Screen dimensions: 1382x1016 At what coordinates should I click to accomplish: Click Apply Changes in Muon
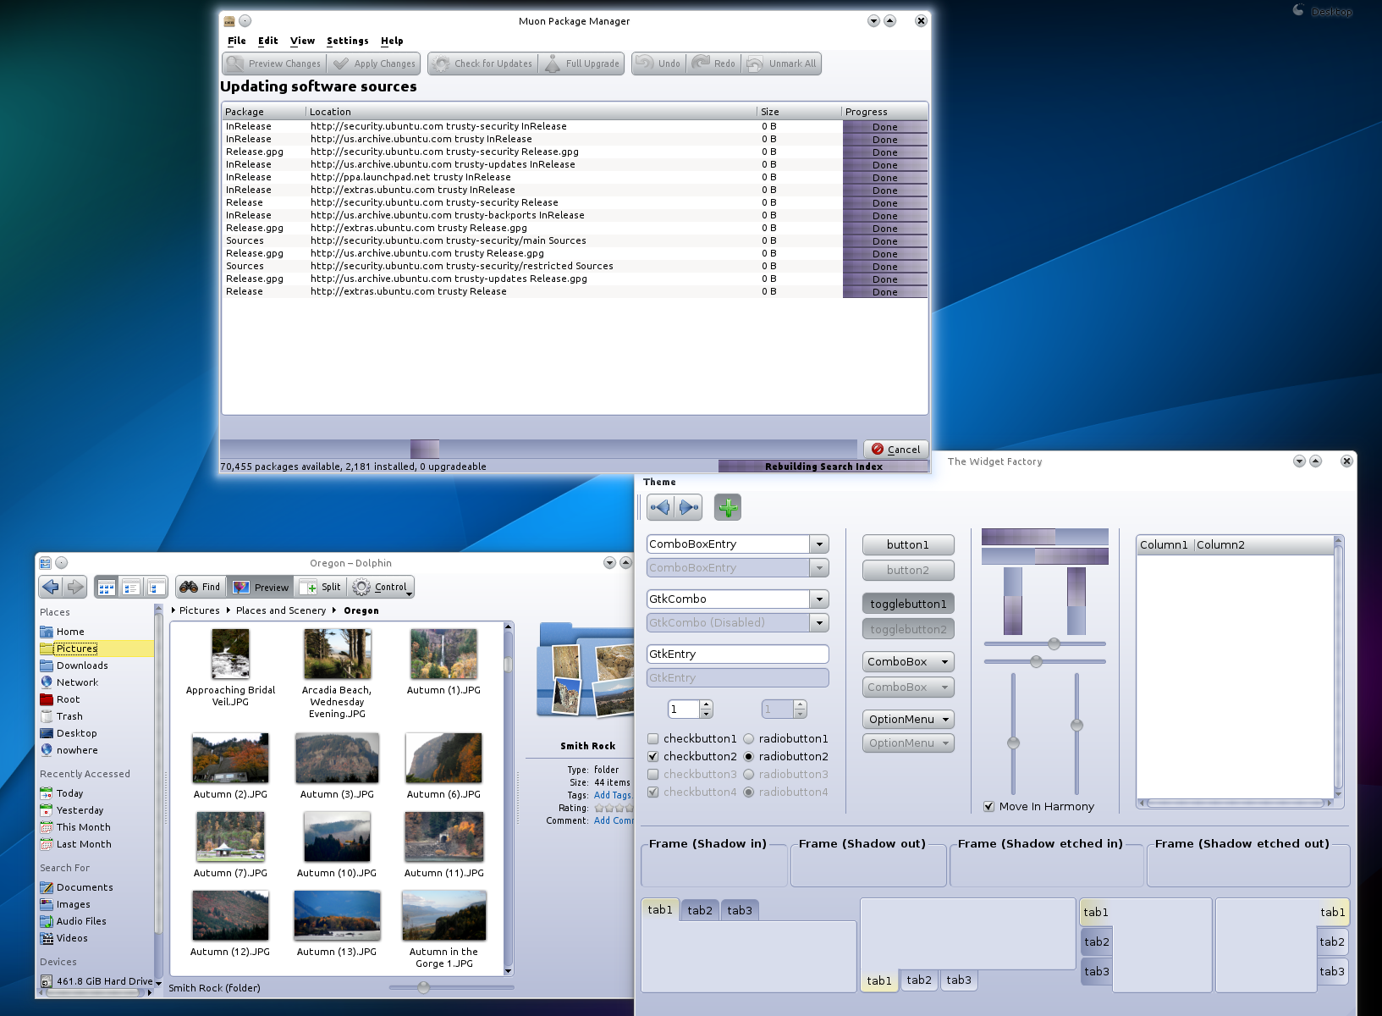[375, 63]
